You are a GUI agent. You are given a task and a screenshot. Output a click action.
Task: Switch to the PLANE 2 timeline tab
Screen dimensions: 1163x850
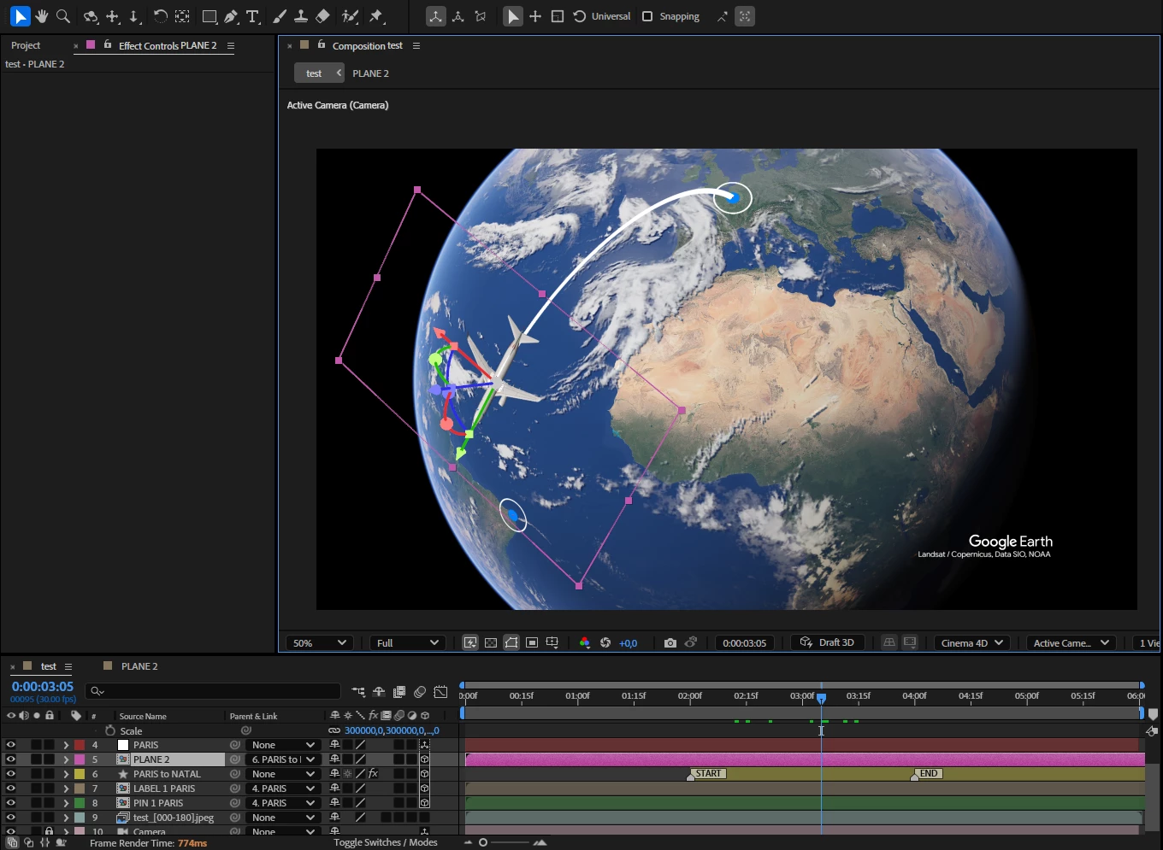[x=139, y=666]
